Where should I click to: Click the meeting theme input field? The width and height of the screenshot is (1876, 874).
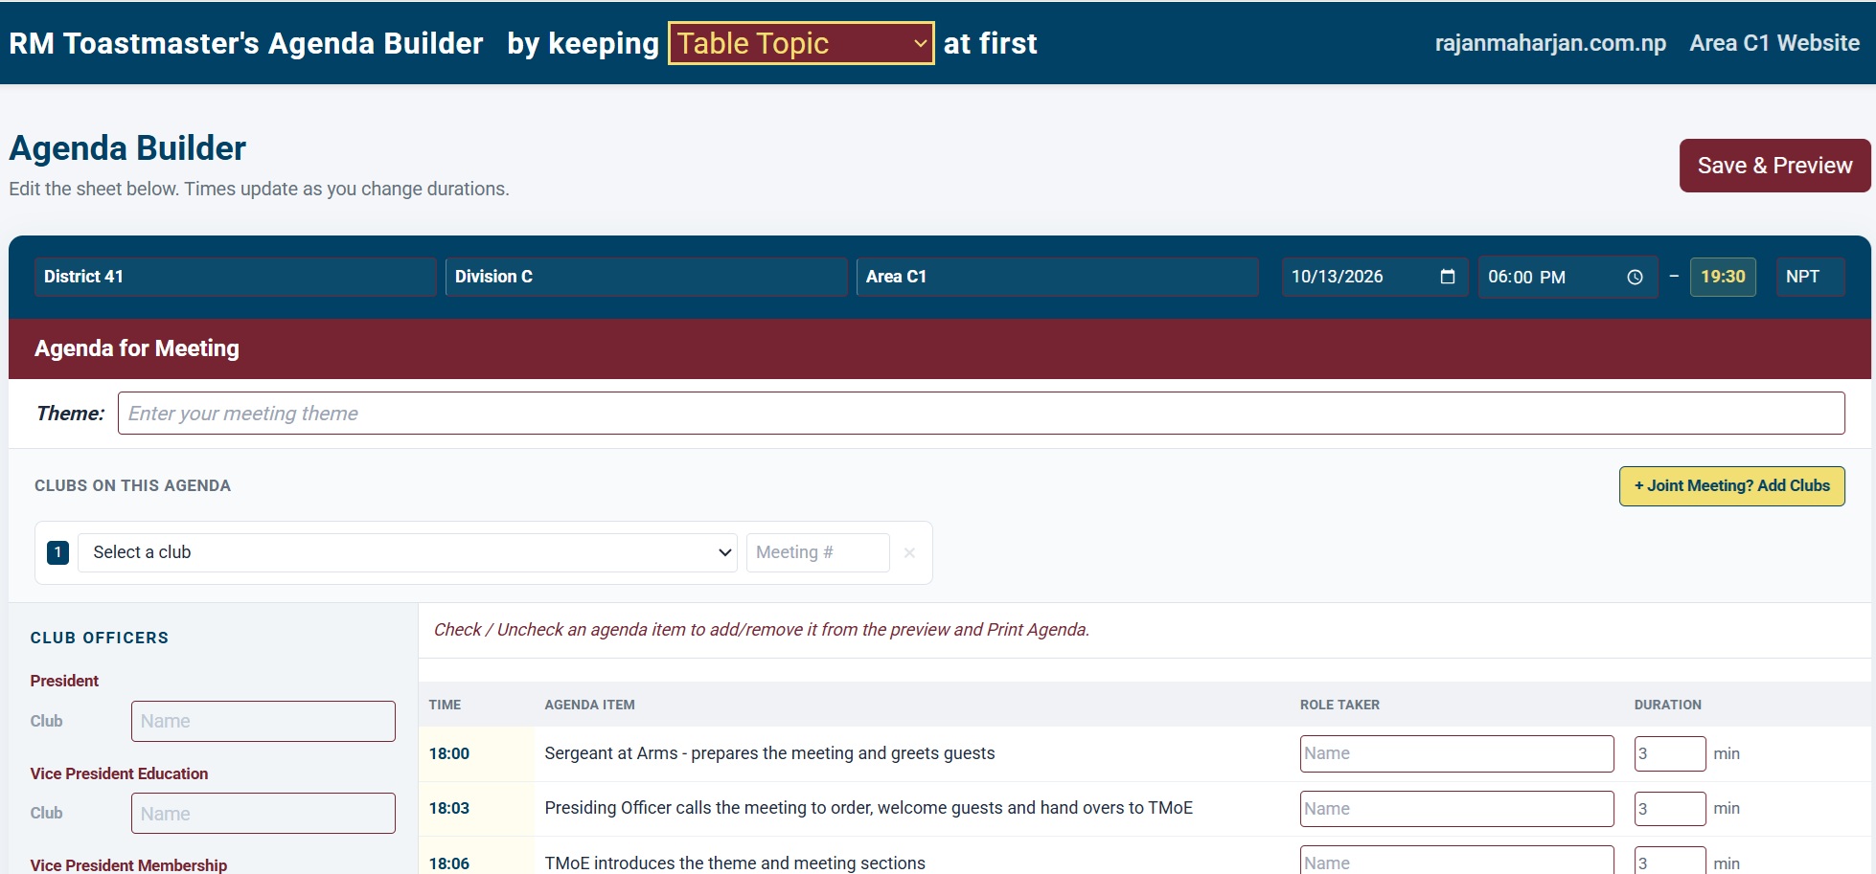(981, 413)
